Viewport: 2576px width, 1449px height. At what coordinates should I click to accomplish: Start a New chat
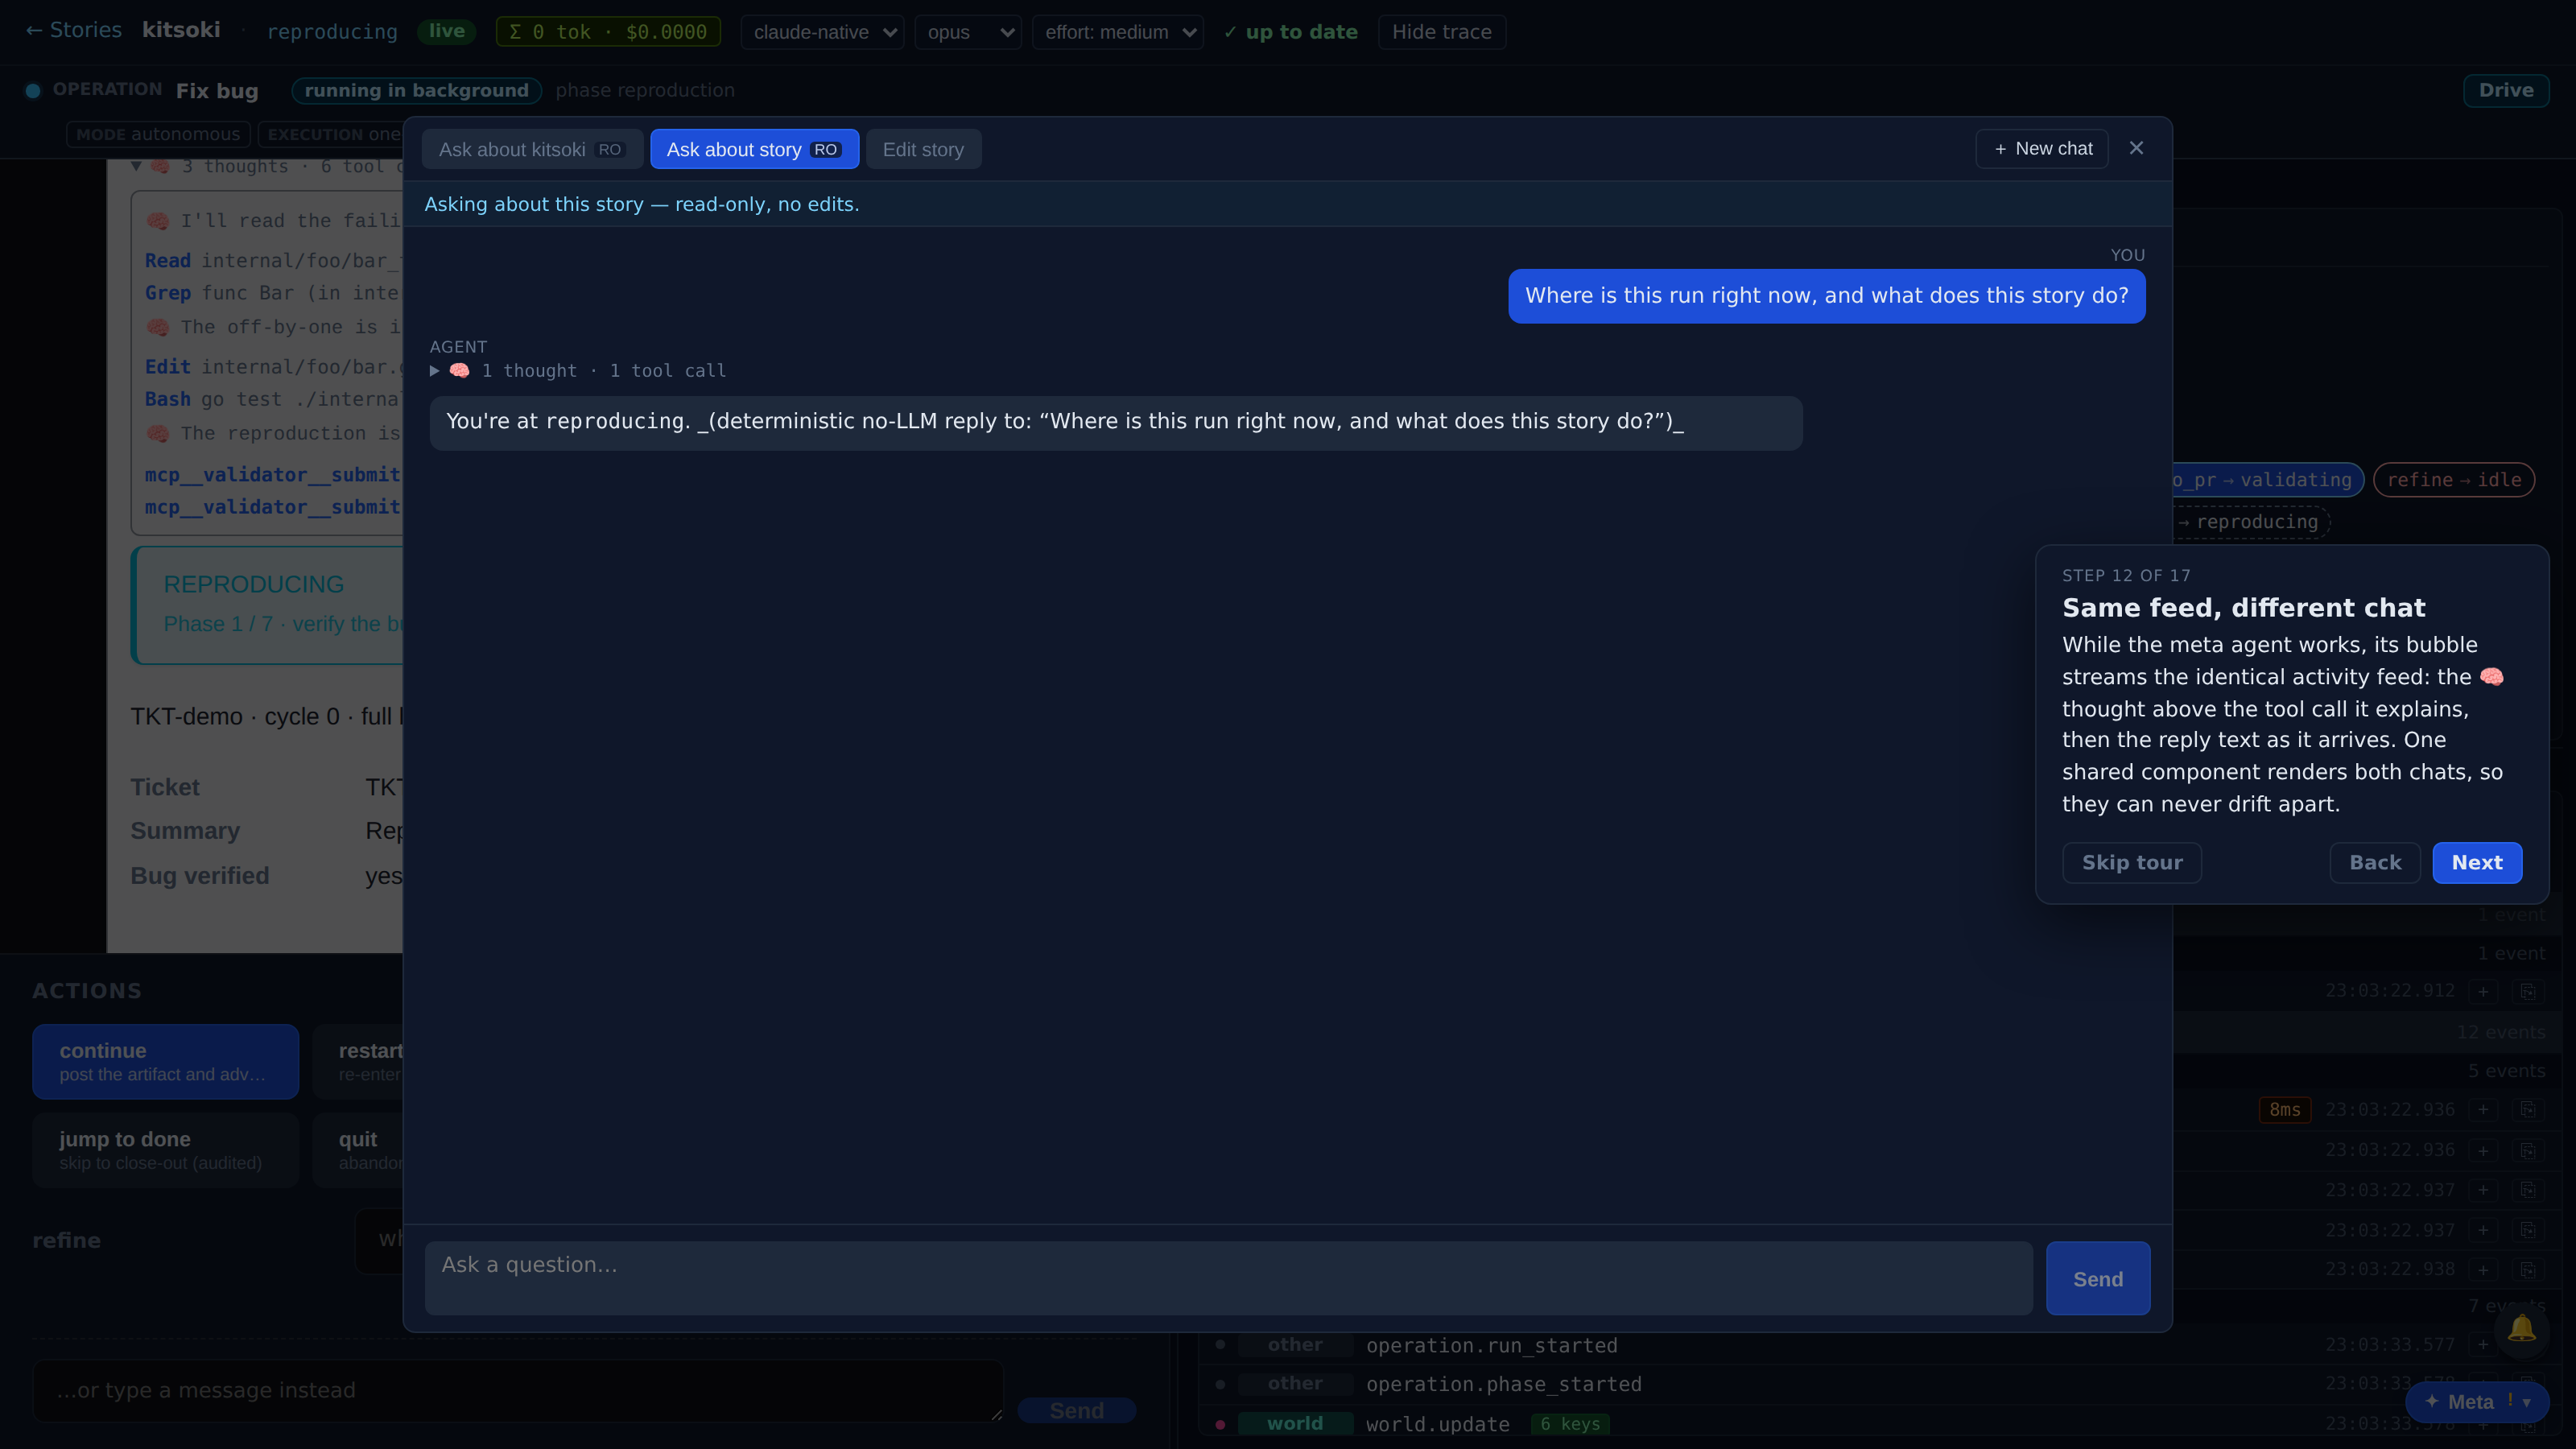(2042, 149)
